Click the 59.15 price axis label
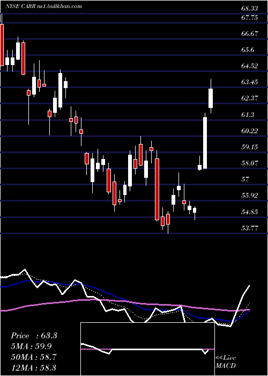The height and width of the screenshot is (376, 268). pyautogui.click(x=250, y=147)
